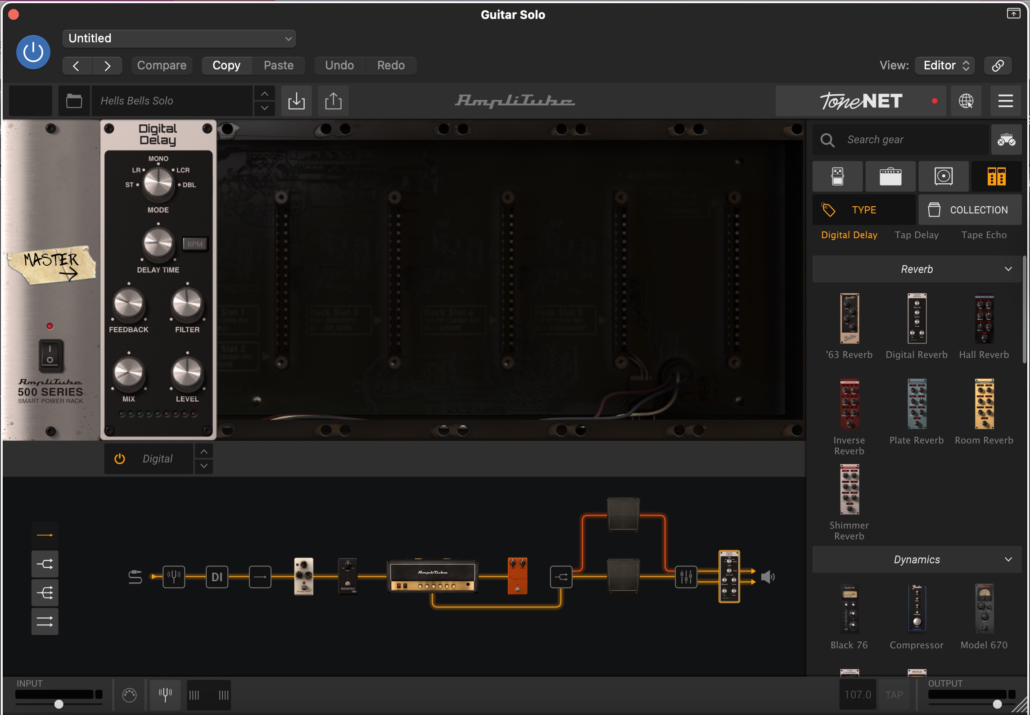
Task: Click the LEVEL knob
Action: (187, 373)
